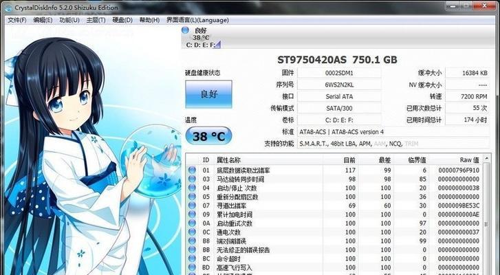Click the 良好 health status button
This screenshot has width=500, height=275.
point(208,94)
